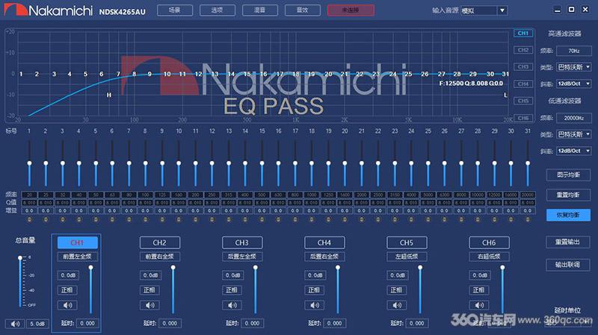Show CH4 curve in graph channel list

(x=523, y=84)
